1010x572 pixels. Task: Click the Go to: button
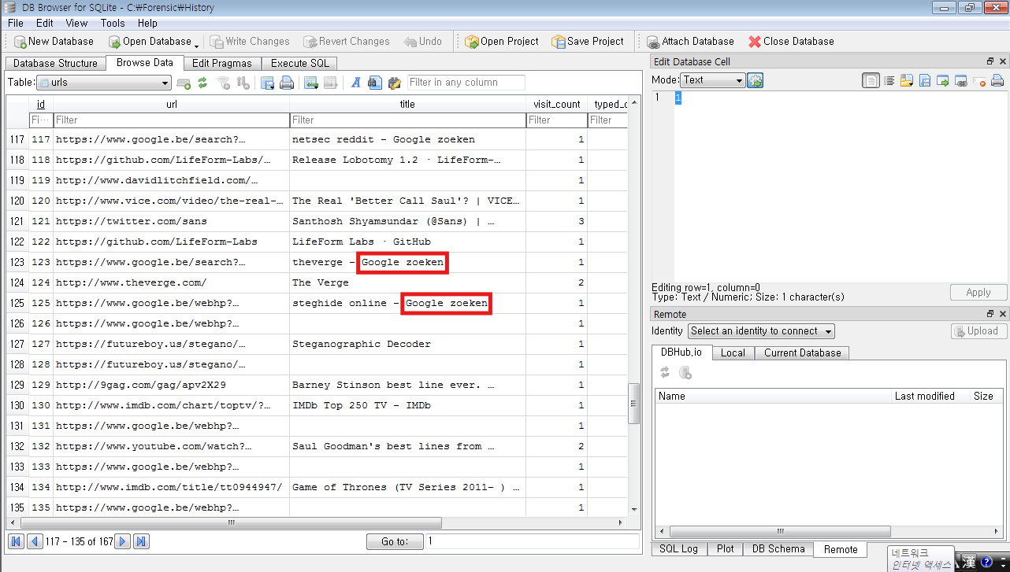(395, 541)
